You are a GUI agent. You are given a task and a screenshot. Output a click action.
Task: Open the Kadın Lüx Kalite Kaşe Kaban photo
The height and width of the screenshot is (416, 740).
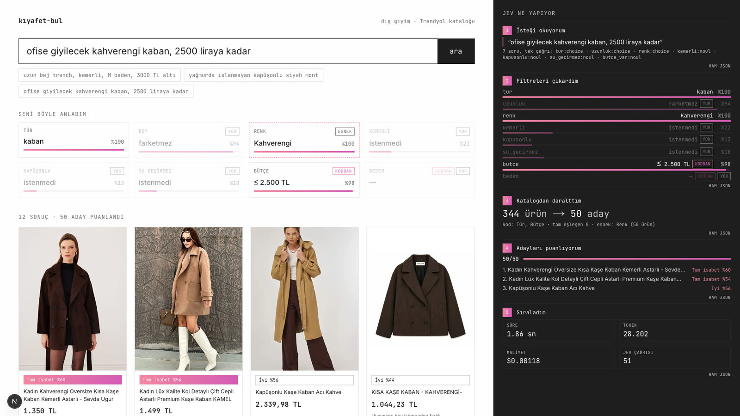pyautogui.click(x=189, y=299)
